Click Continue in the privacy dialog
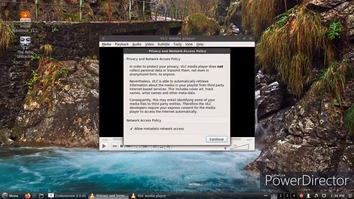This screenshot has height=199, width=354. coord(216,139)
